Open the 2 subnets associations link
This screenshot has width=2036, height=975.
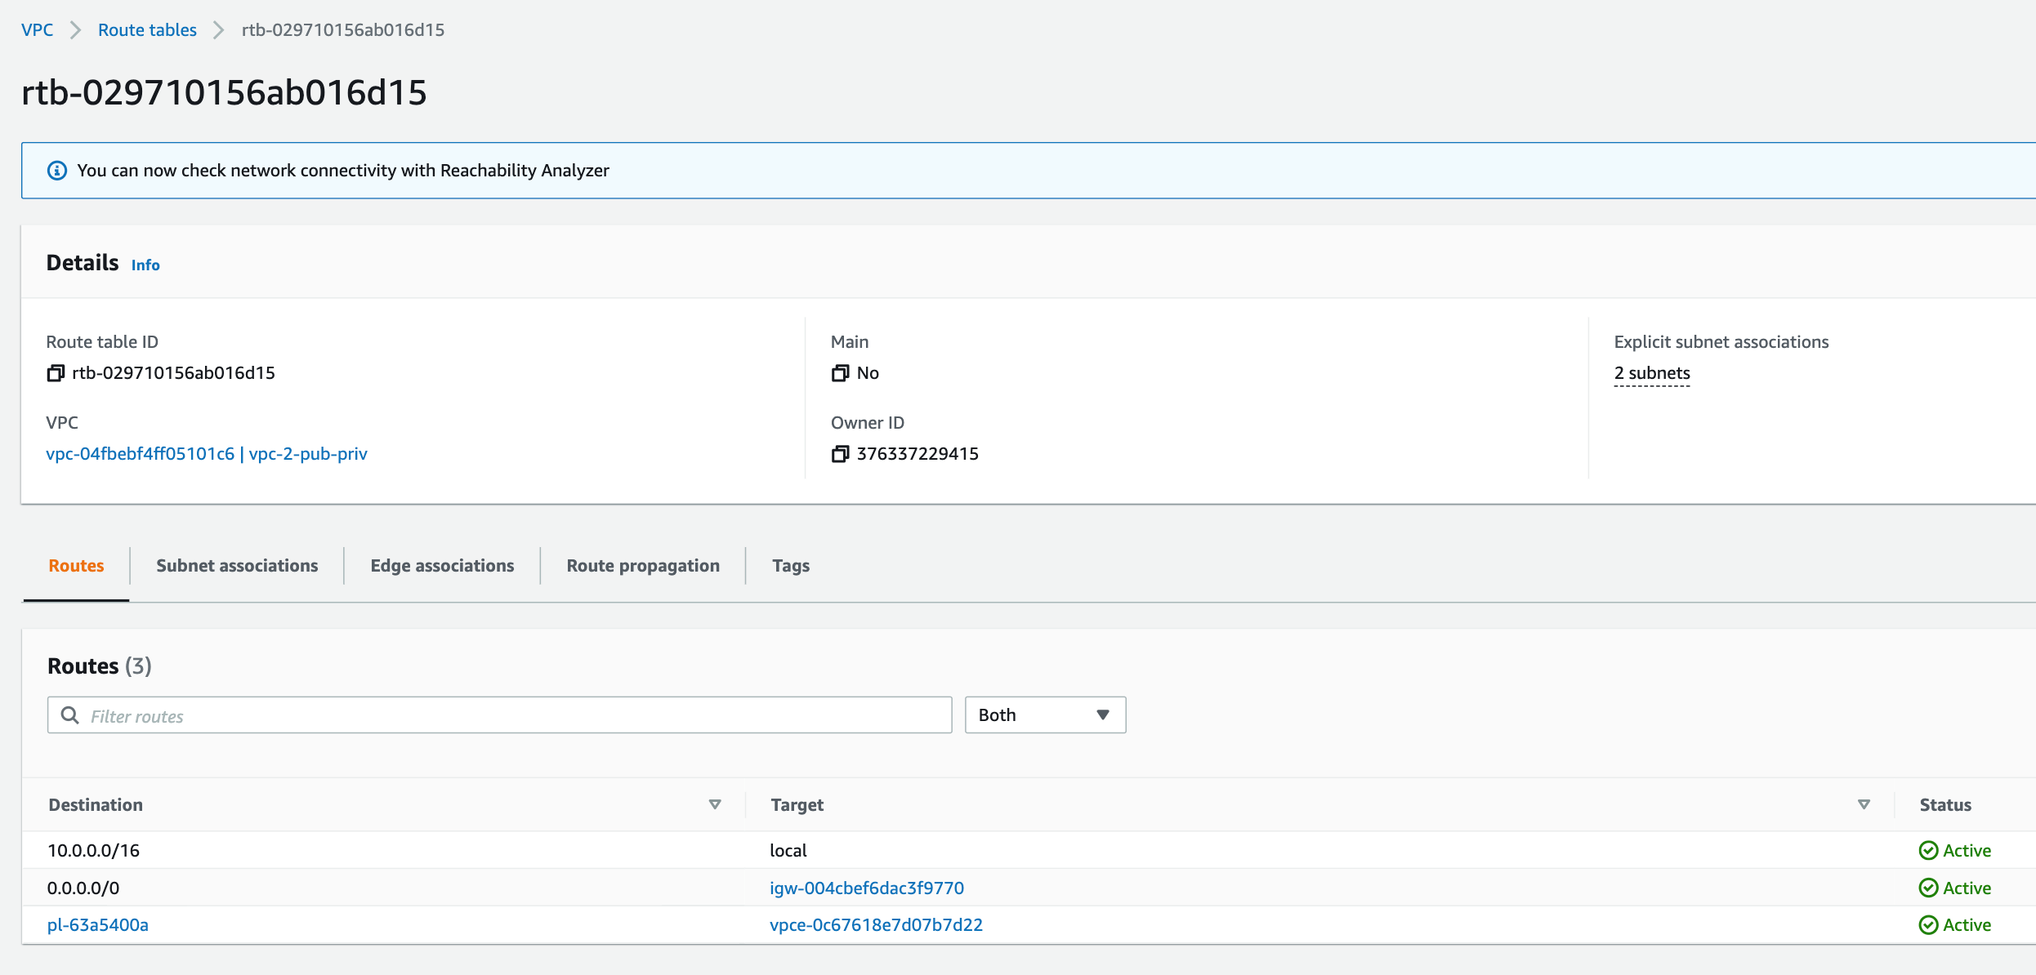(1651, 372)
